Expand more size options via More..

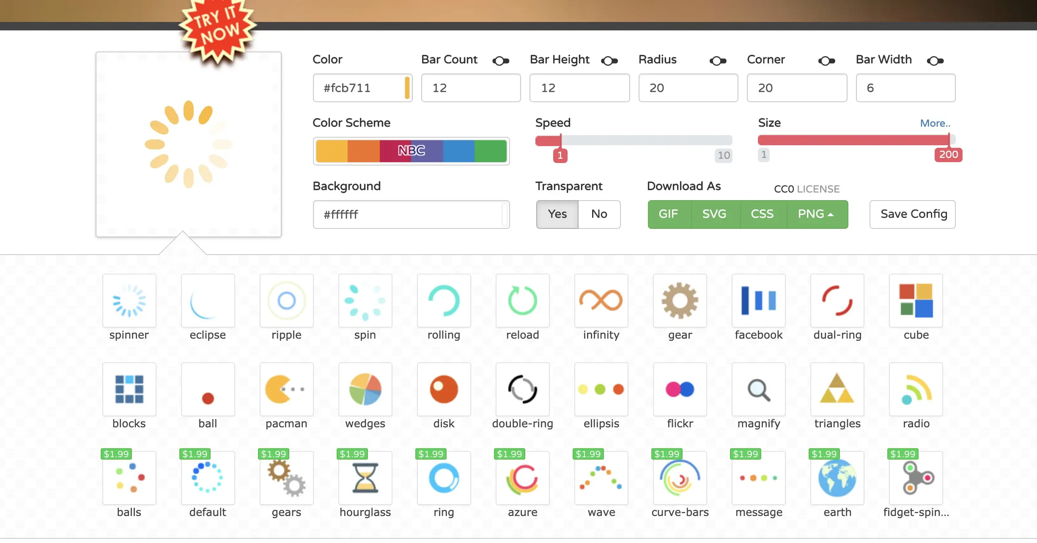click(x=935, y=123)
